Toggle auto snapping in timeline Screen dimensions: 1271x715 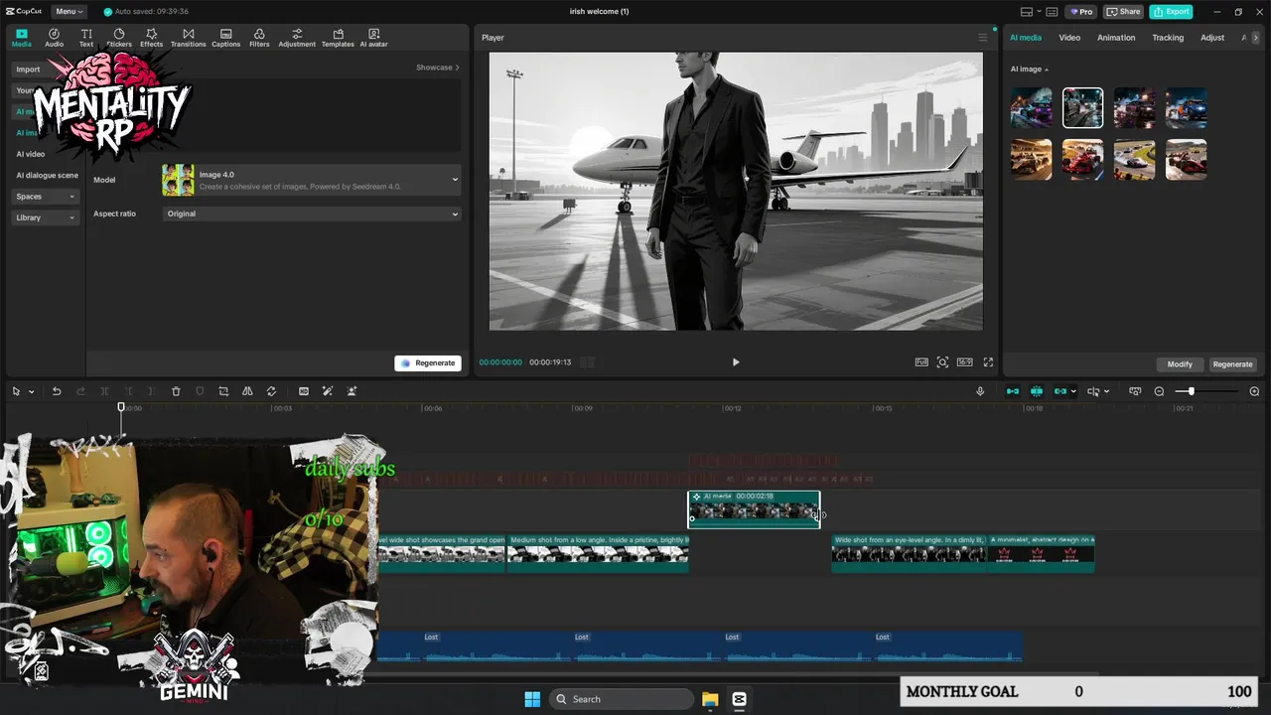1037,391
